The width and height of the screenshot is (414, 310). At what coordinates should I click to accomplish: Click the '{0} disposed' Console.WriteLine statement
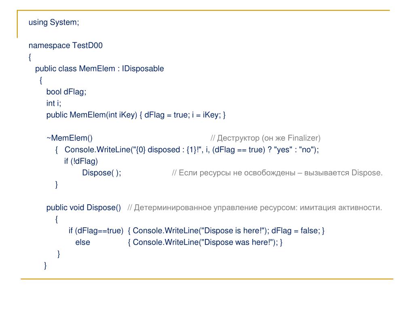[x=192, y=150]
